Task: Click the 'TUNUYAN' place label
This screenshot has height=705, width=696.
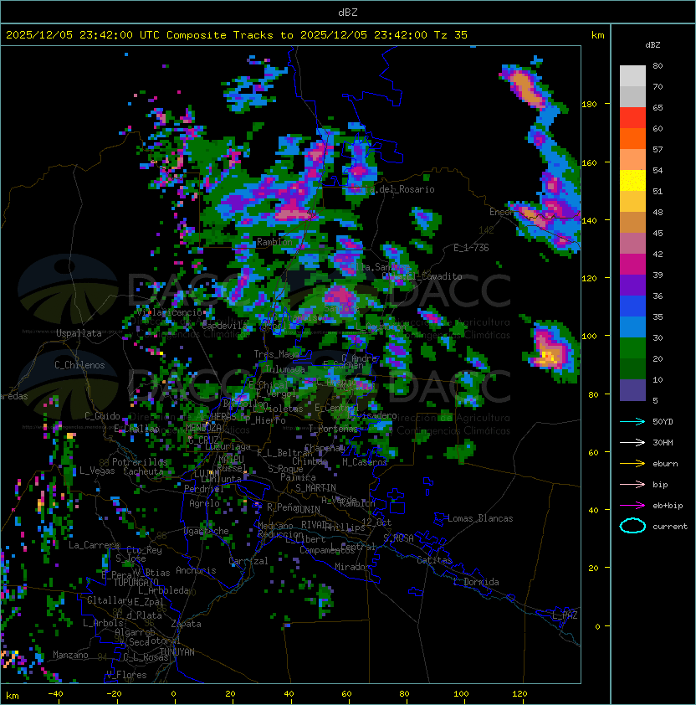Action: 177,652
